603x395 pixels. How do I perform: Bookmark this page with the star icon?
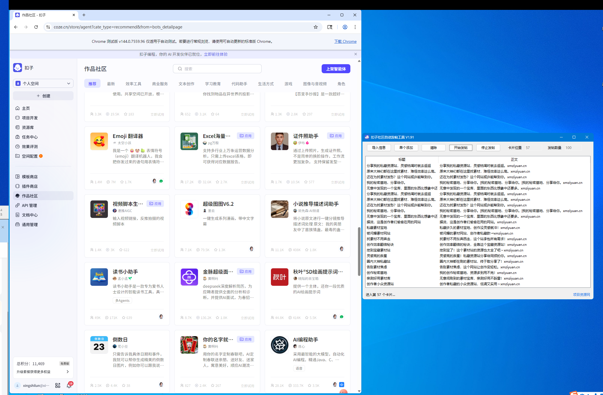[x=316, y=27]
